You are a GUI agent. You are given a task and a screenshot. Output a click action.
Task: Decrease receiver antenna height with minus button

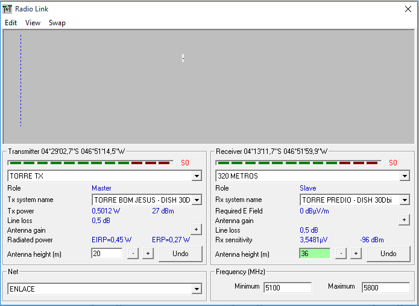[x=341, y=254]
